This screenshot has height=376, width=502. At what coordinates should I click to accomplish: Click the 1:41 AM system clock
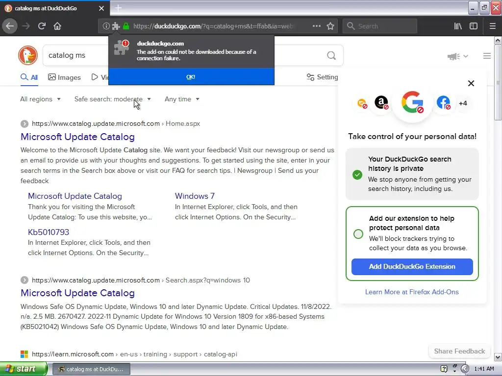[x=484, y=369]
